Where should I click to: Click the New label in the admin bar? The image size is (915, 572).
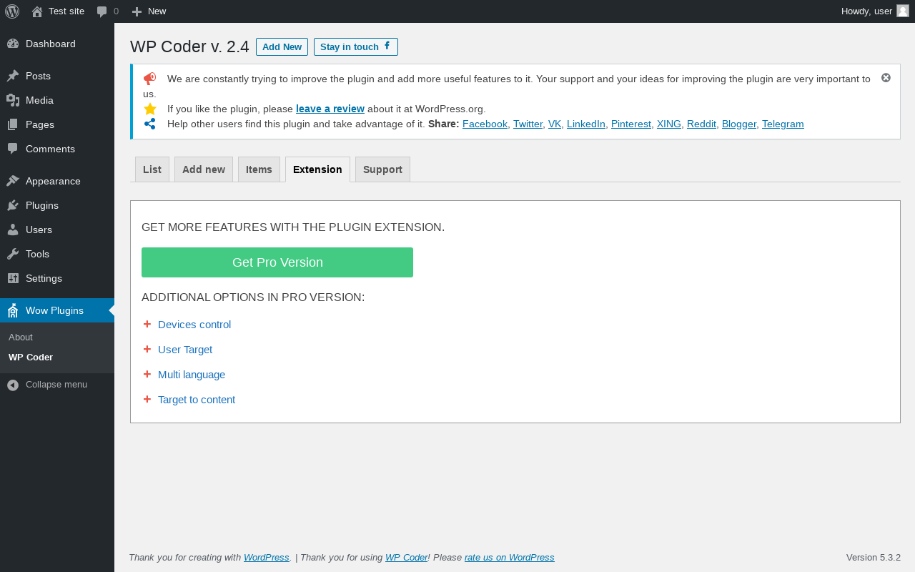click(157, 11)
